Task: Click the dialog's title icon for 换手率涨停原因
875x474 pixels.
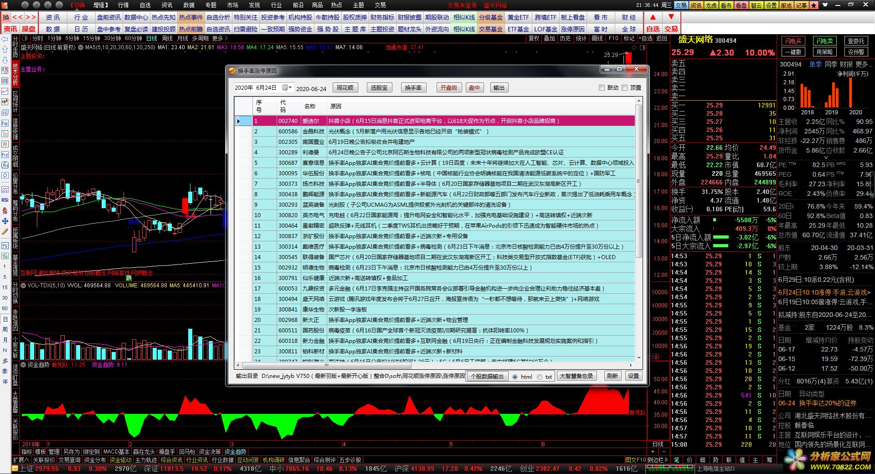Action: click(x=232, y=71)
